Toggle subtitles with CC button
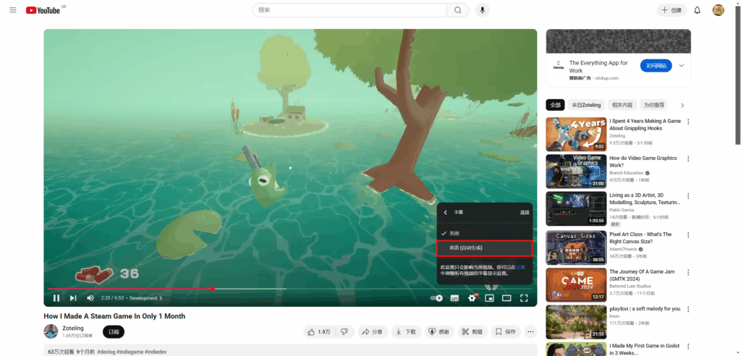 coord(454,298)
